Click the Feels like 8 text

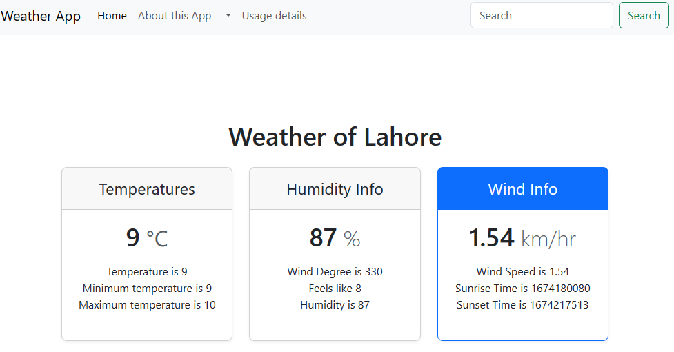point(335,289)
